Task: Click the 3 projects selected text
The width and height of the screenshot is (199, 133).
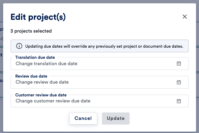Action: click(x=31, y=31)
